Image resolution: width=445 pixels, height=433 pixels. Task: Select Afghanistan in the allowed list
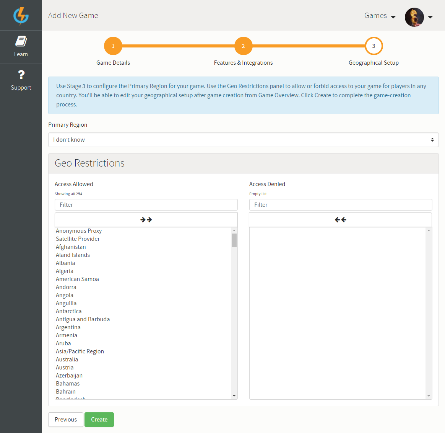[71, 247]
